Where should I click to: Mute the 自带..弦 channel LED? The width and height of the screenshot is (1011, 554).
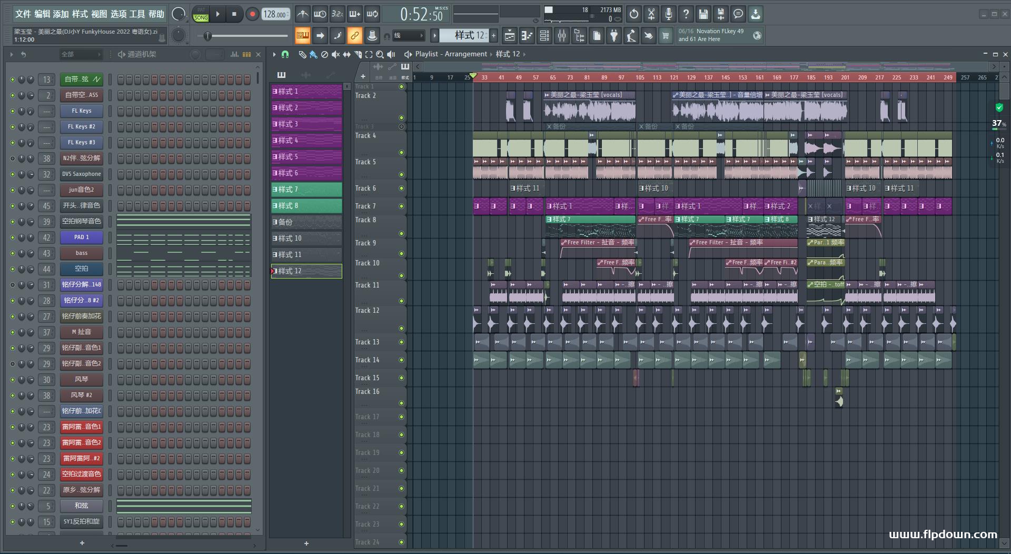13,80
